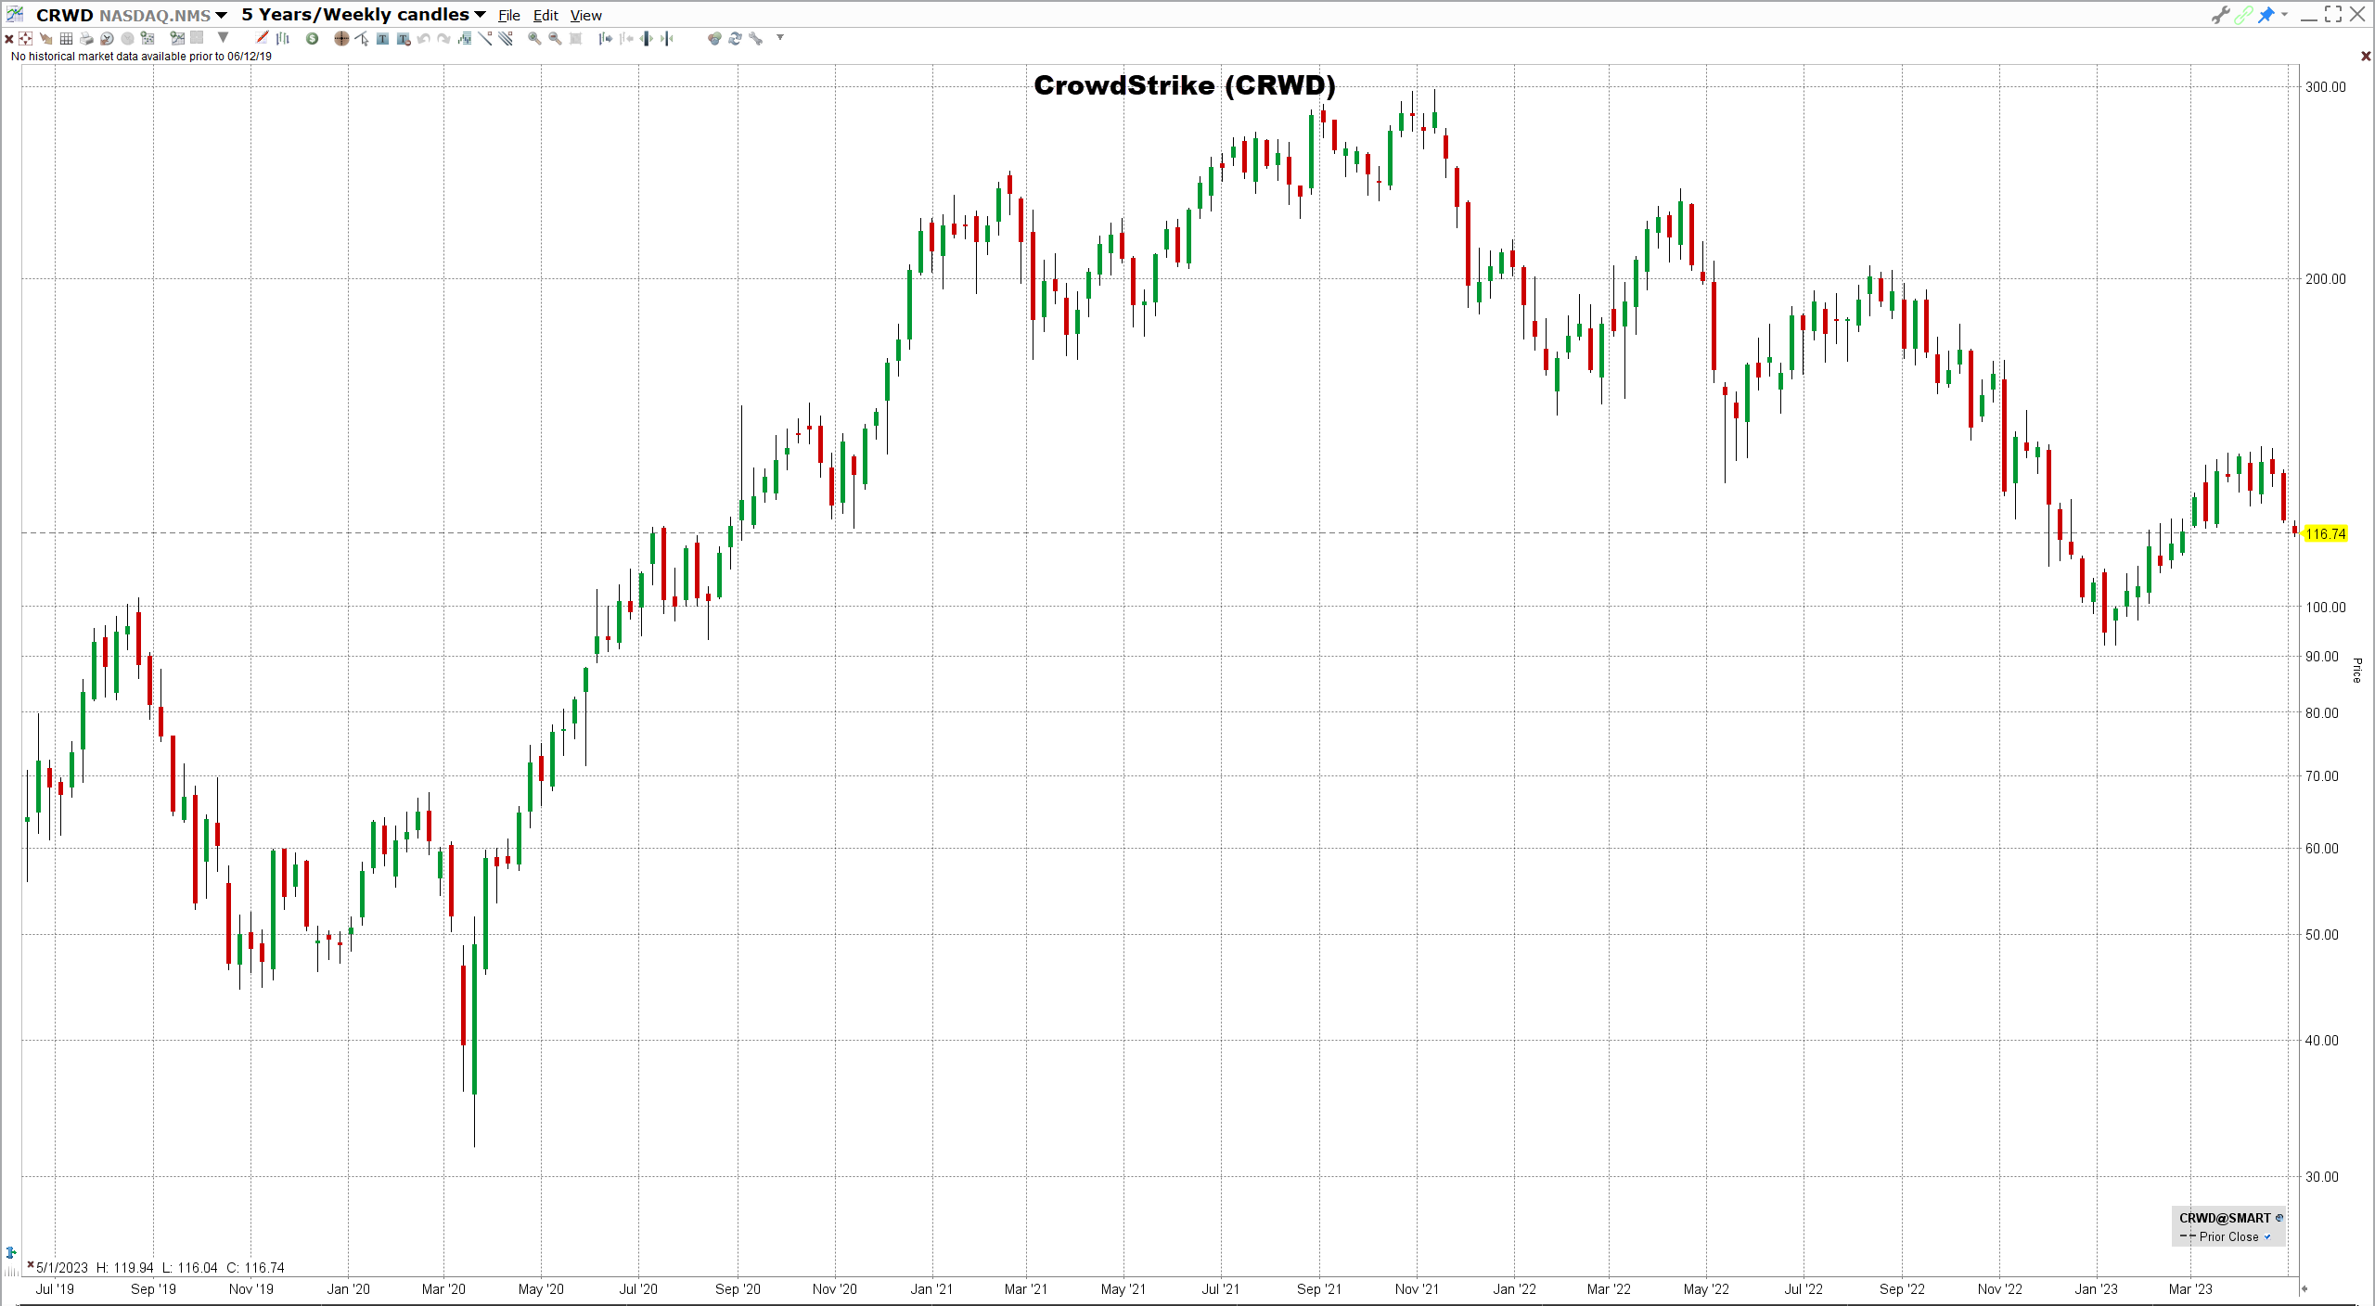Click the Nov '21 time axis label
The width and height of the screenshot is (2375, 1306).
pyautogui.click(x=1417, y=1289)
